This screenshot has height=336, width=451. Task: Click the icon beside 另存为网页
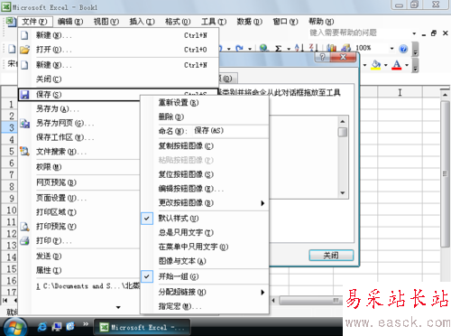pos(24,123)
